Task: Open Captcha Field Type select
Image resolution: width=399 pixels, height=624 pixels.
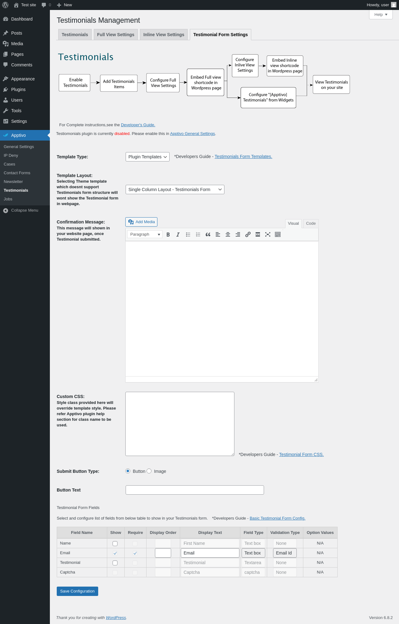Action: [253, 572]
